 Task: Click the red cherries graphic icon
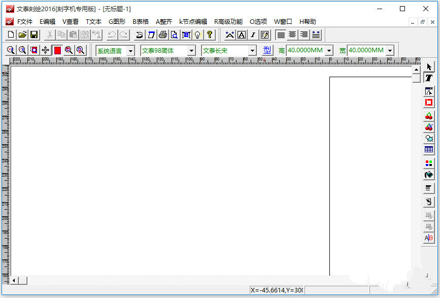[429, 116]
